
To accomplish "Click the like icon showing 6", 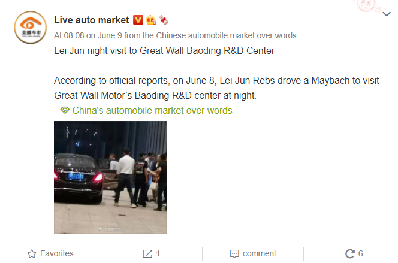I will coord(350,253).
